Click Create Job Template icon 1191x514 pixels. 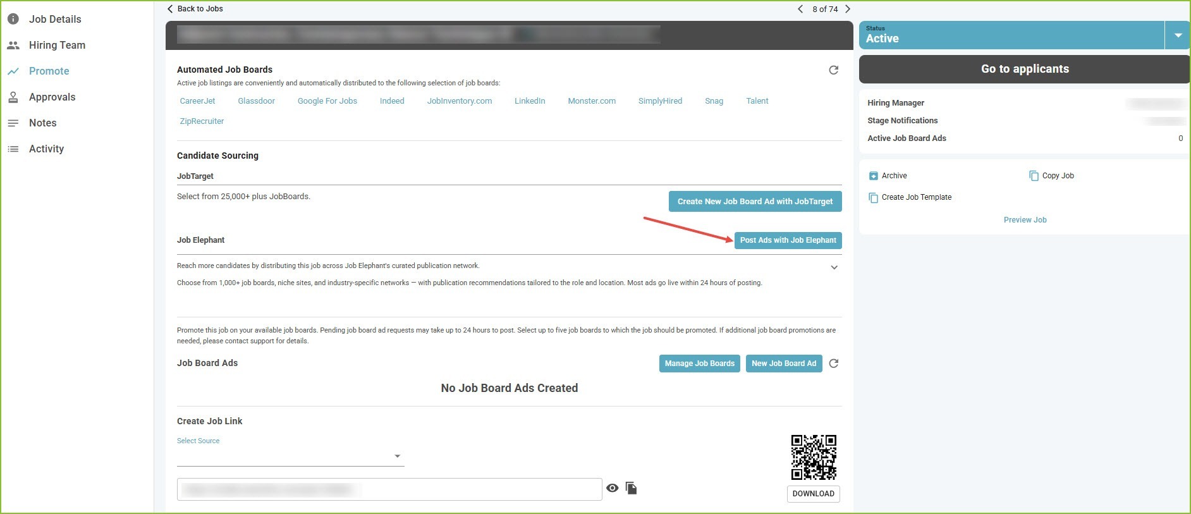(873, 197)
